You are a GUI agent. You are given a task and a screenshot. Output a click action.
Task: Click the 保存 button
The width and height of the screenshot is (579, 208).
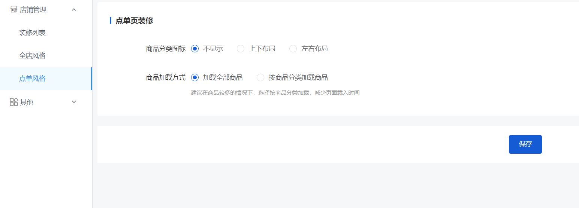(x=525, y=144)
